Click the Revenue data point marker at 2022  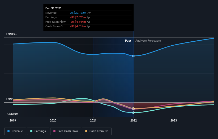pyautogui.click(x=133, y=56)
